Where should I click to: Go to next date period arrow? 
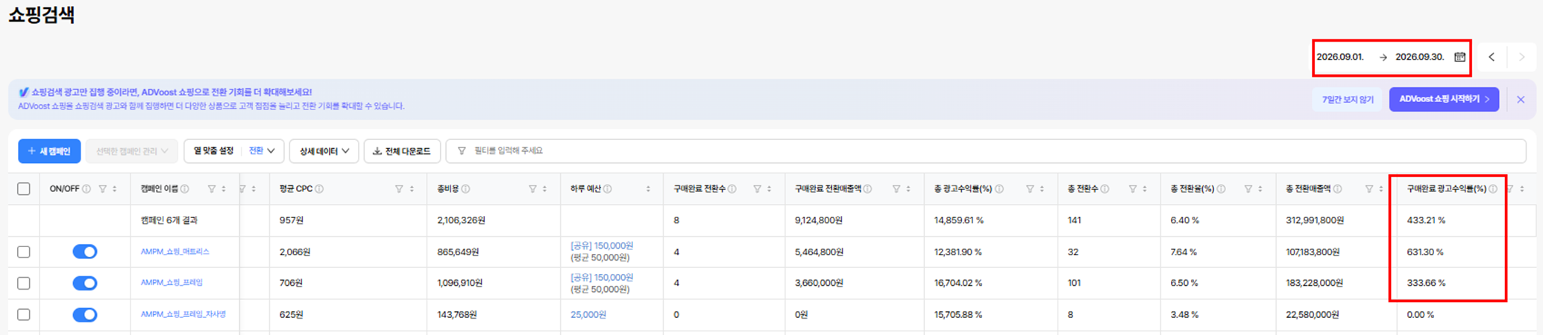tap(1522, 57)
